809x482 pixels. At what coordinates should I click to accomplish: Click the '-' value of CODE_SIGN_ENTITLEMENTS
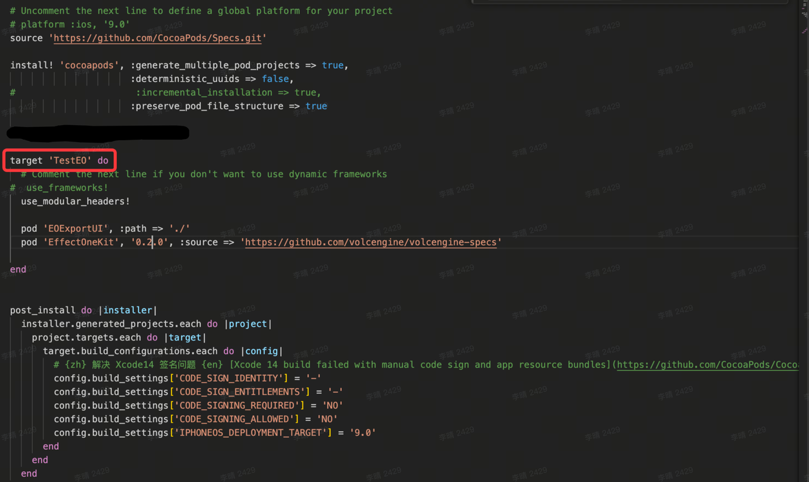(x=336, y=392)
